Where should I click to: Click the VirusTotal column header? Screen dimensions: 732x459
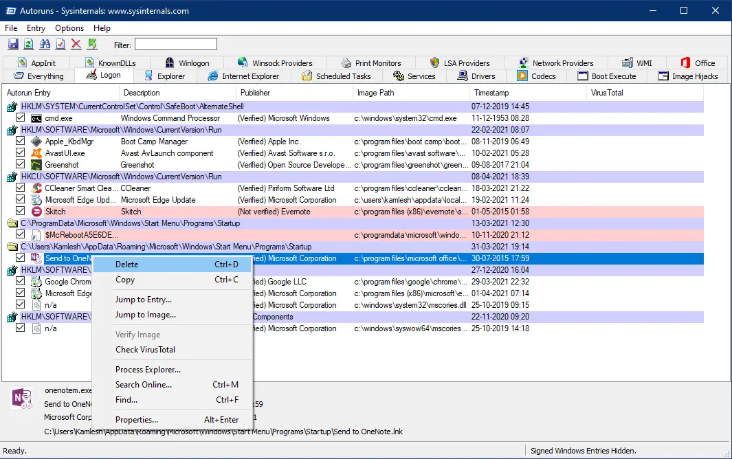pos(644,93)
